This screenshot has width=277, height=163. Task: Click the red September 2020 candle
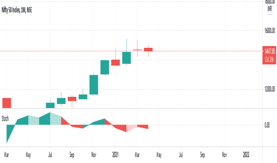tap(72, 99)
